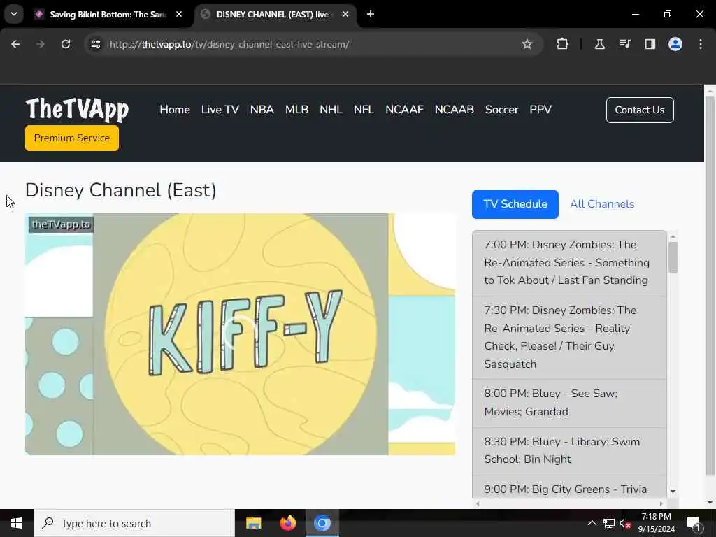Open the media controls icon
This screenshot has width=716, height=537.
(x=624, y=44)
